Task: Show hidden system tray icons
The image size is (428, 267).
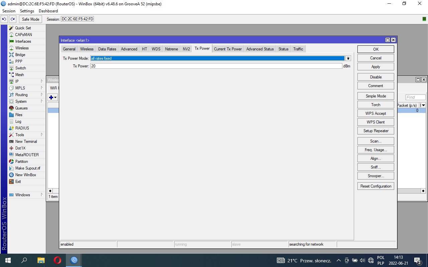Action: pos(338,260)
